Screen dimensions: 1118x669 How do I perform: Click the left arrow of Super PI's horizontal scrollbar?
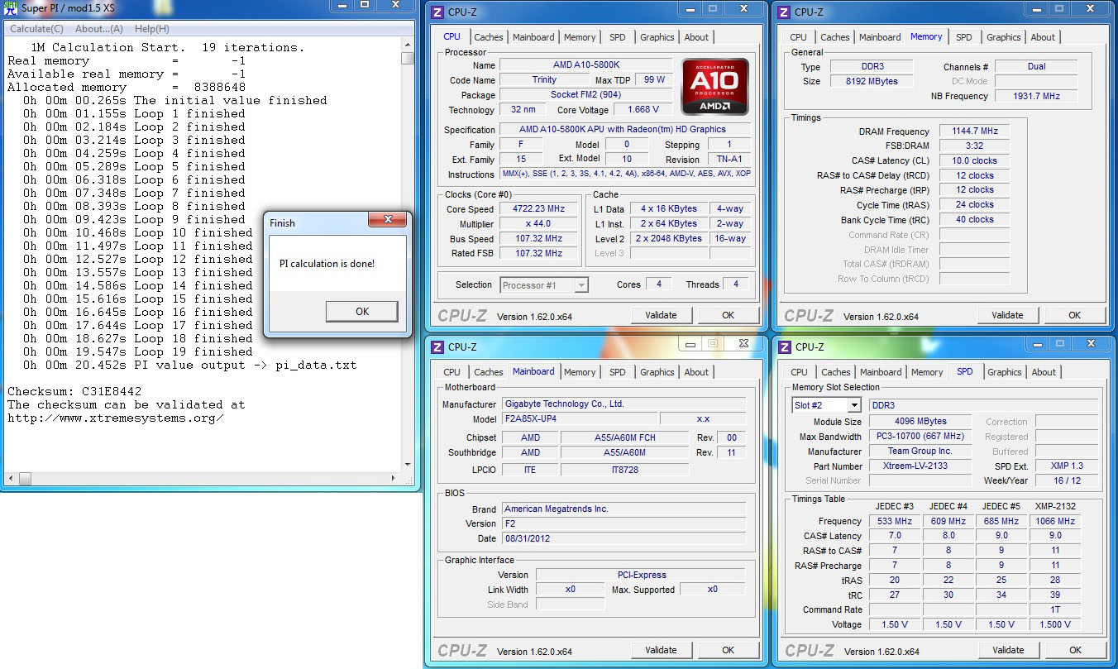click(x=11, y=478)
